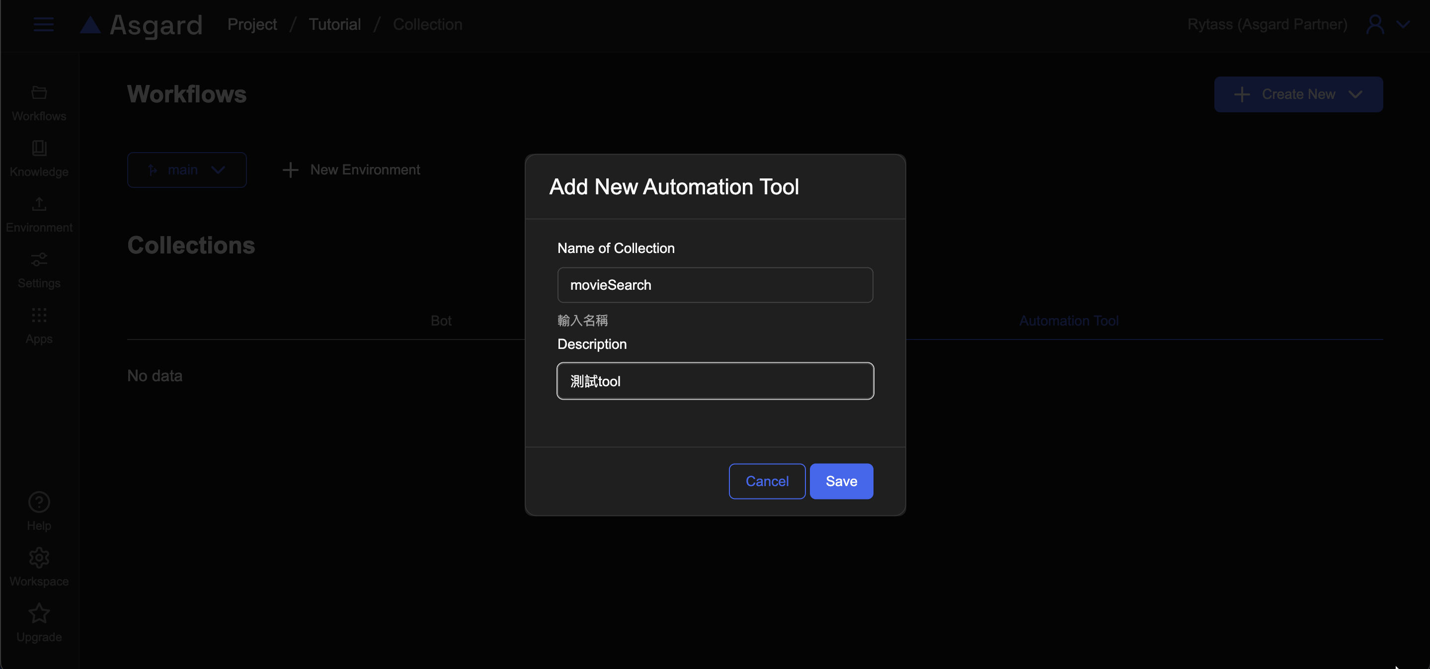Switch to the Automation Tool tab
This screenshot has width=1430, height=669.
point(1068,321)
